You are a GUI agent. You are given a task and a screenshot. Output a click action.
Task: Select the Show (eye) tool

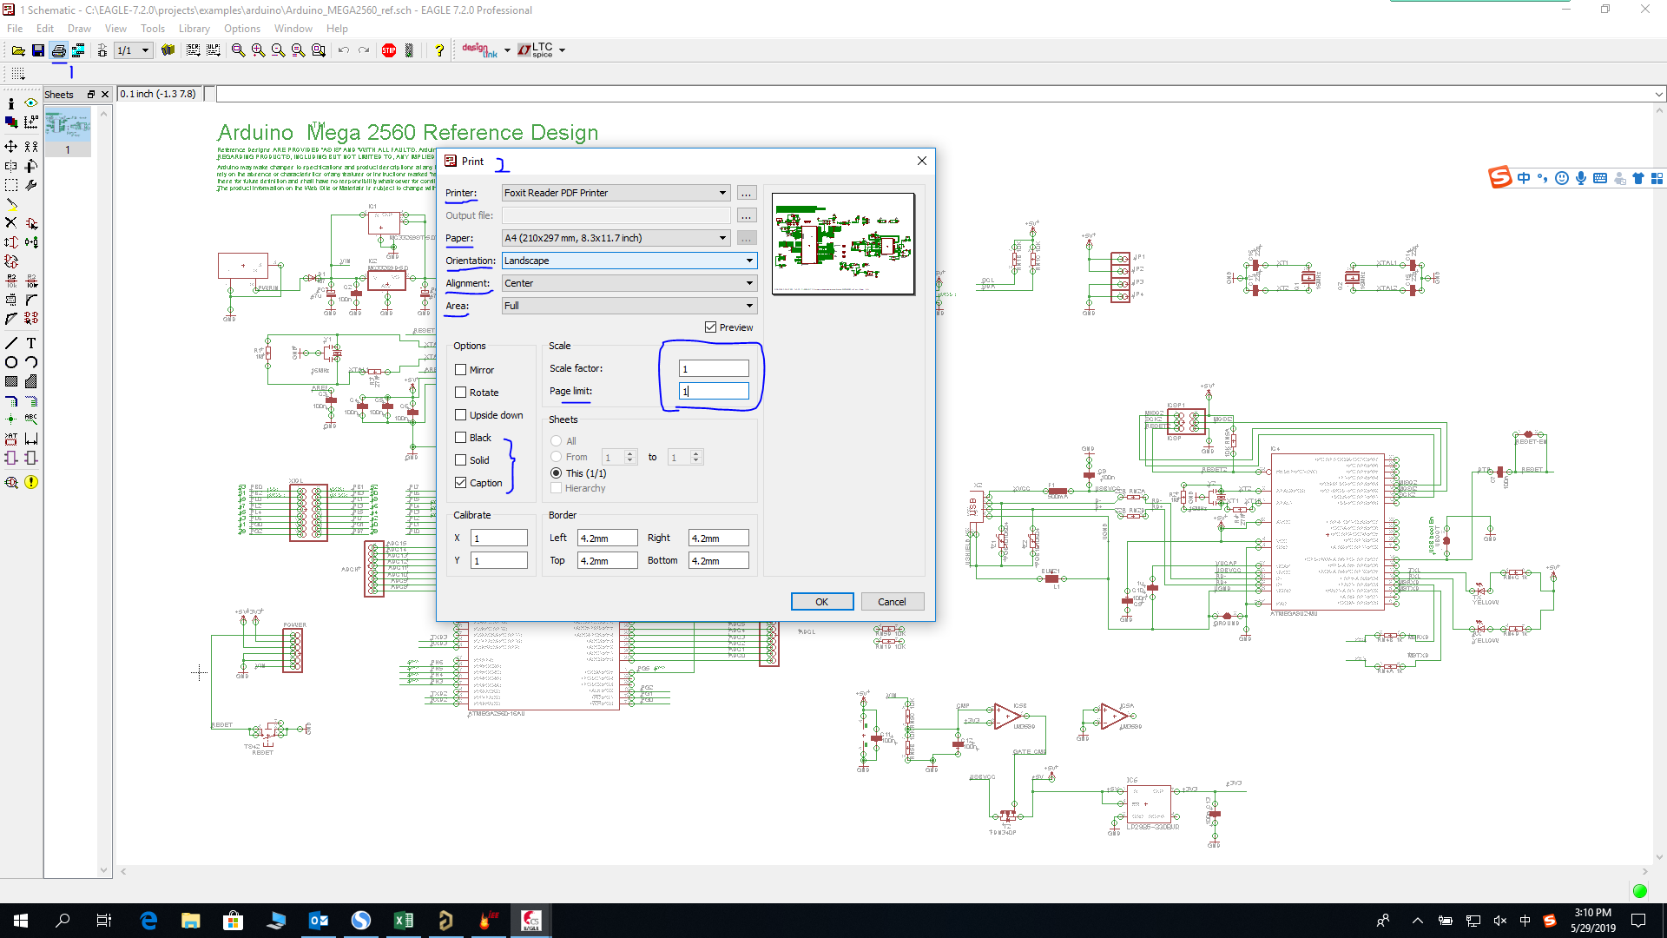pyautogui.click(x=31, y=103)
